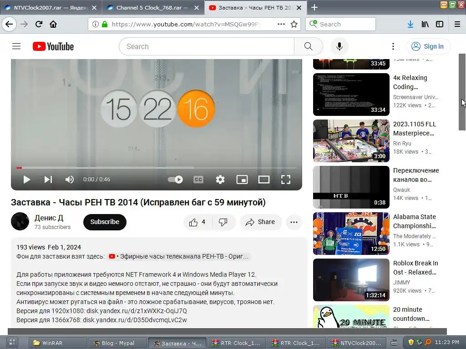
Task: Click the 11:23 PM taskbar clock
Action: pos(447,343)
